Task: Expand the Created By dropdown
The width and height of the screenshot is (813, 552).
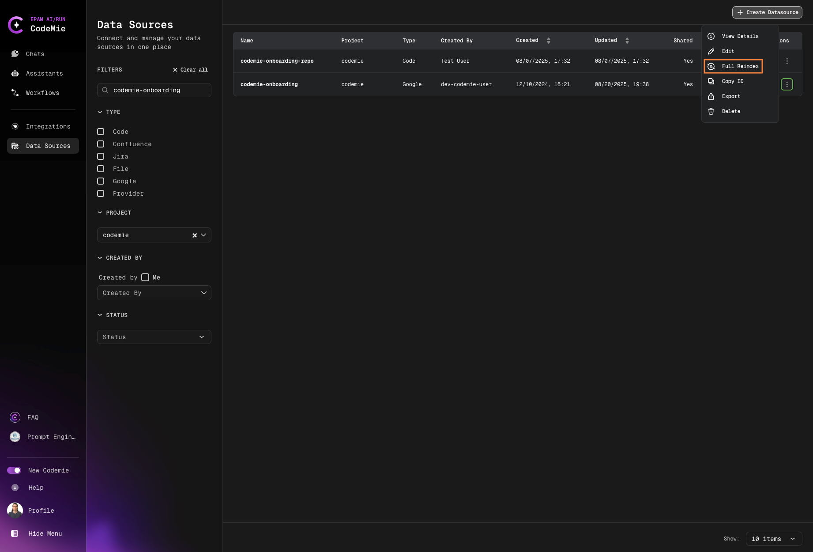Action: [x=154, y=293]
